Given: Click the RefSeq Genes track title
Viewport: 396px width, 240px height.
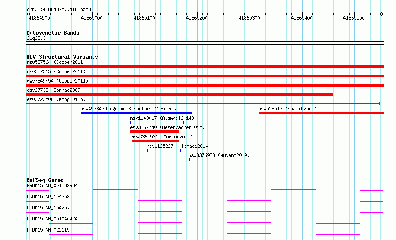Looking at the screenshot, I should tap(45, 180).
